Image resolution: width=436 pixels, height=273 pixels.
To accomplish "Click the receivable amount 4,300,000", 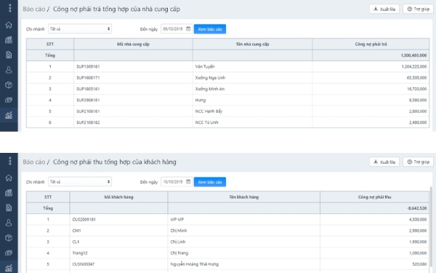I will (418, 220).
